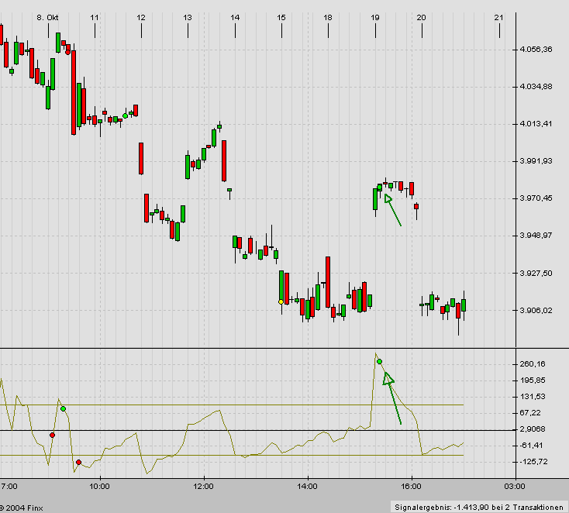The height and width of the screenshot is (513, 569).
Task: Click the '15' date label on the top axis
Action: (281, 17)
